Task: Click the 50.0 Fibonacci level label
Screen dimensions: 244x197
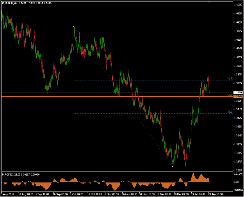Action: [x=230, y=95]
